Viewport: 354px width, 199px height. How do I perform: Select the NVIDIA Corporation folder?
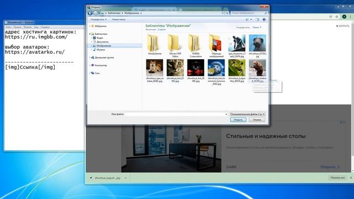tap(196, 46)
